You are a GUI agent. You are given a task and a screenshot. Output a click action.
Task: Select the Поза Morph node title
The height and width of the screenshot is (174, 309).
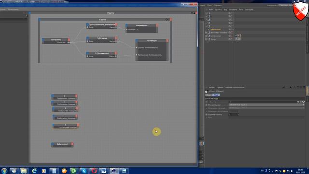click(152, 40)
